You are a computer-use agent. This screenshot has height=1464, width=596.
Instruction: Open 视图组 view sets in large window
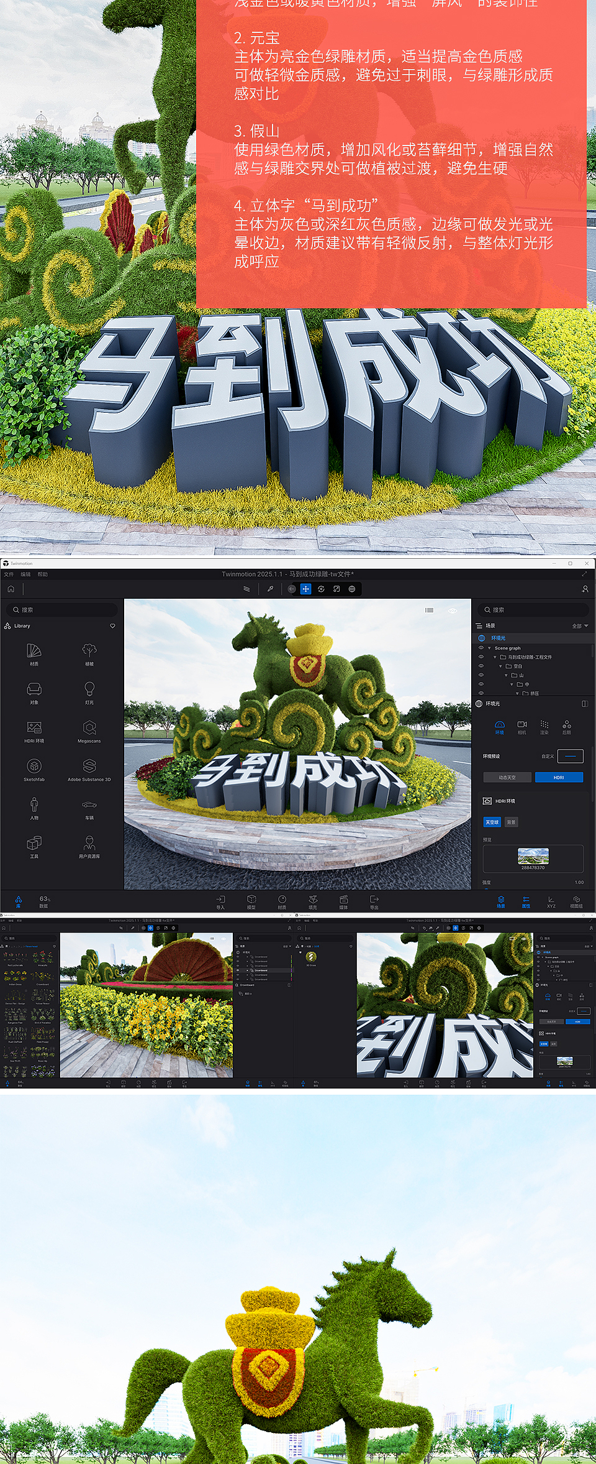tap(577, 902)
